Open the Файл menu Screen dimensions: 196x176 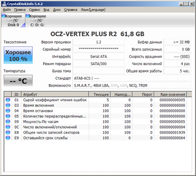click(x=7, y=10)
